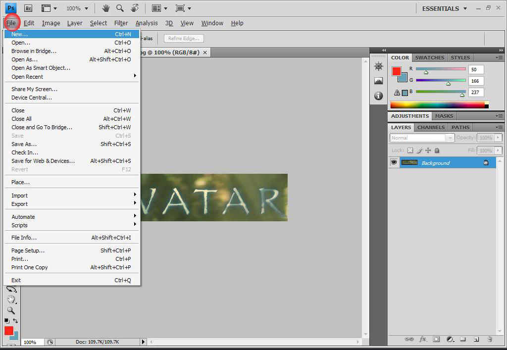This screenshot has height=350, width=507.
Task: Click the Navigator panel ship-wheel icon
Action: coord(378,66)
